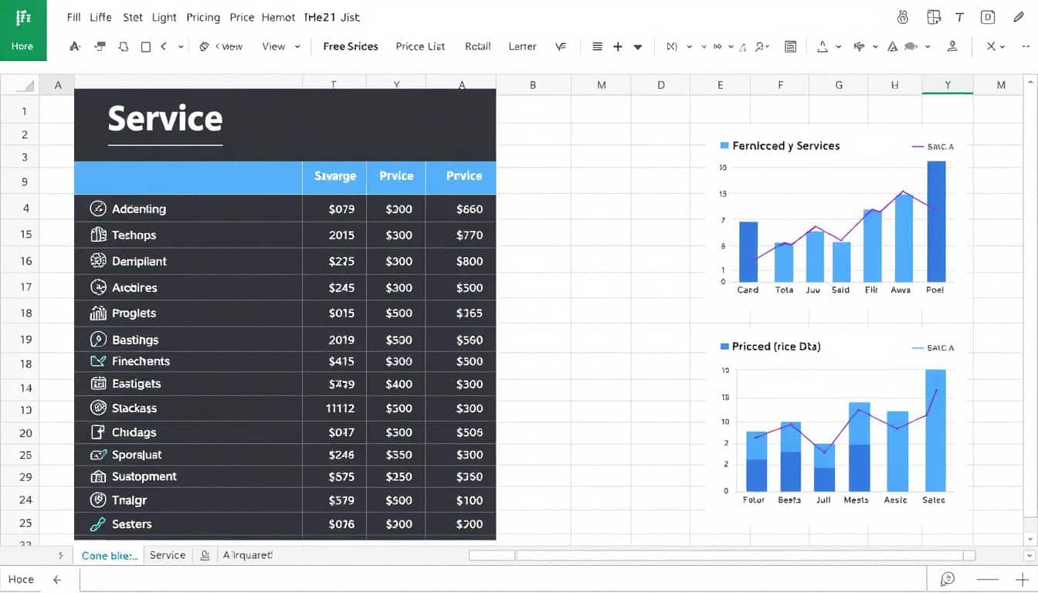Select the Adcenting cell in the table
The height and width of the screenshot is (593, 1038).
coord(188,208)
